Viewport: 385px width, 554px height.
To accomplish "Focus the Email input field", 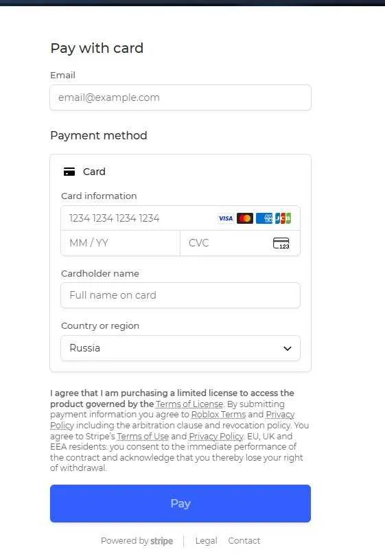I will [180, 97].
